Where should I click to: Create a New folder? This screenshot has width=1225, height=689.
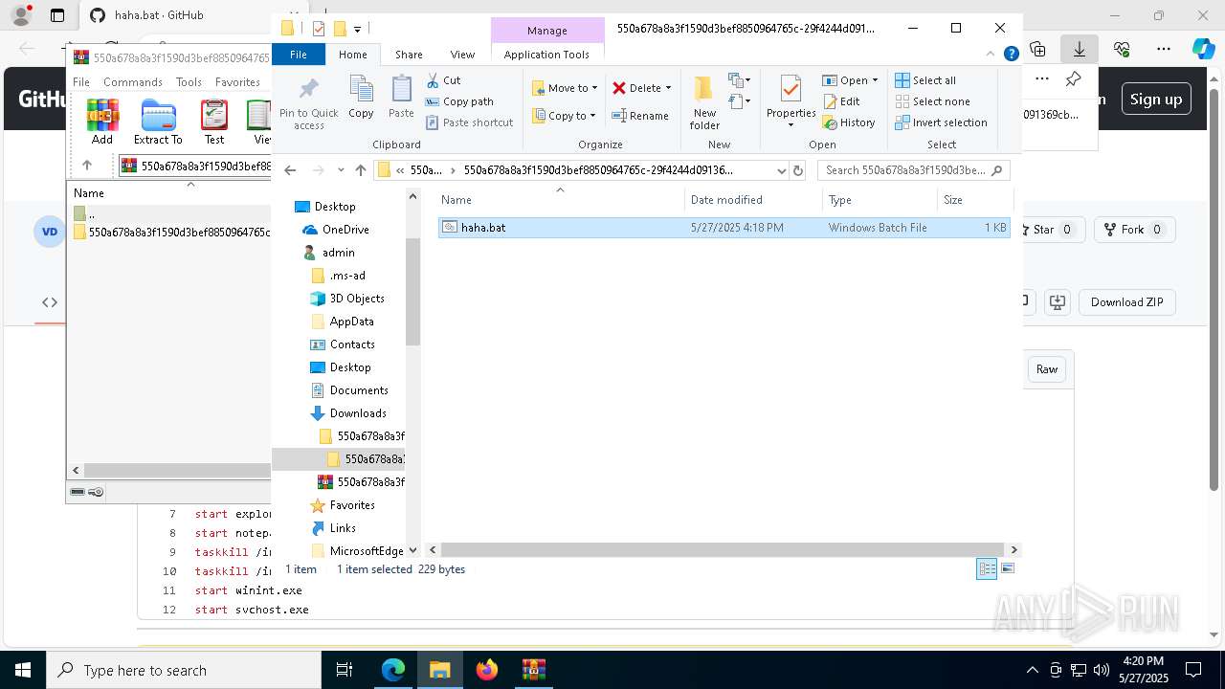pyautogui.click(x=704, y=102)
